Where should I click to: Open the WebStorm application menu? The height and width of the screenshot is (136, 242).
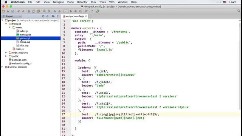[x=18, y=2]
